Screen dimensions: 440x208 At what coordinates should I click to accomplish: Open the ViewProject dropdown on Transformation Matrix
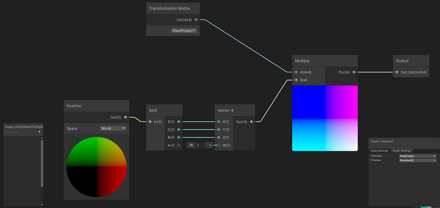tap(184, 30)
